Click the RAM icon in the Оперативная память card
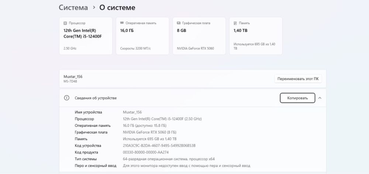Image resolution: width=369 pixels, height=174 pixels. point(122,23)
